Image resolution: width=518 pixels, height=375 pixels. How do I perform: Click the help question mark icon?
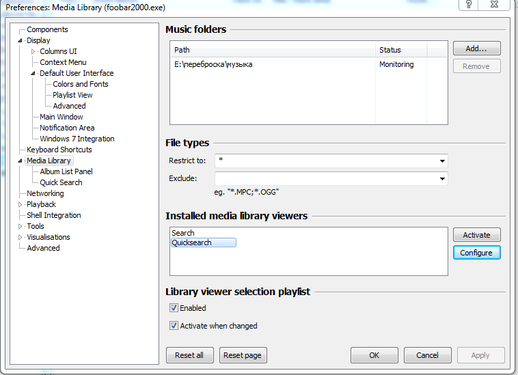tap(469, 5)
